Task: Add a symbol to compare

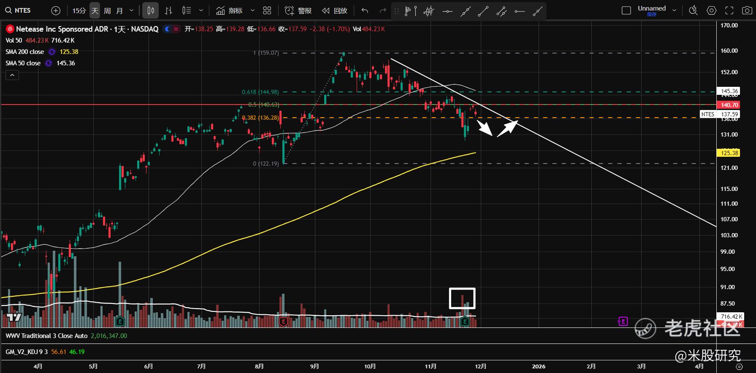Action: (56, 11)
